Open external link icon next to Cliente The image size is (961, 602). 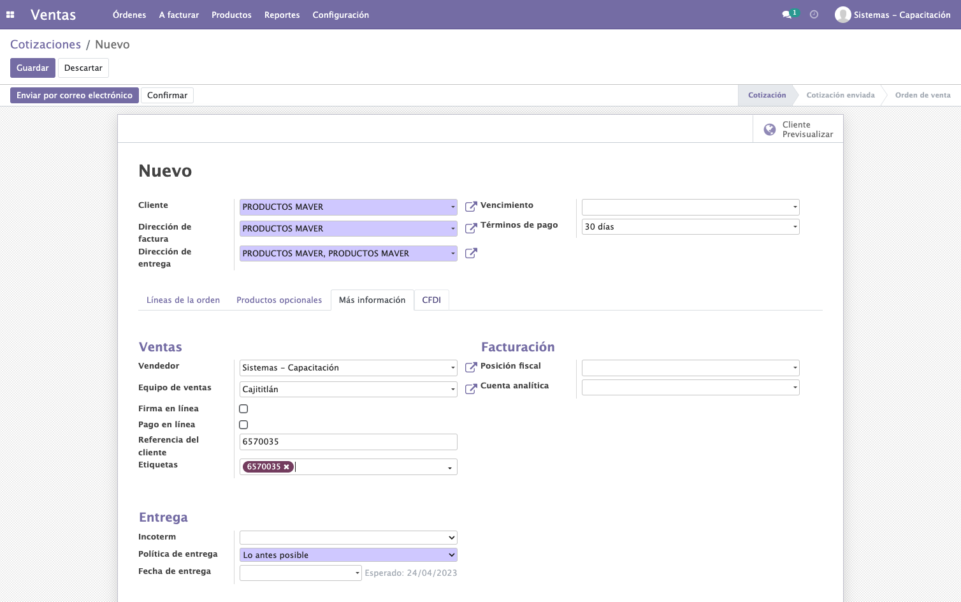(x=471, y=207)
